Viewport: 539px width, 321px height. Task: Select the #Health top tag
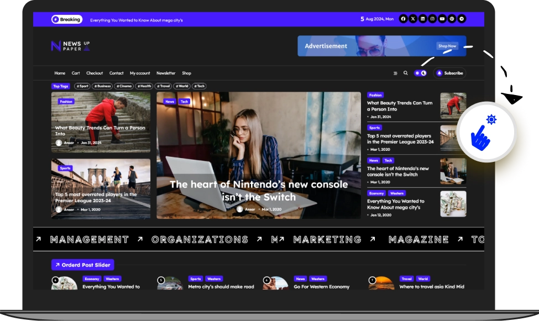pos(144,86)
